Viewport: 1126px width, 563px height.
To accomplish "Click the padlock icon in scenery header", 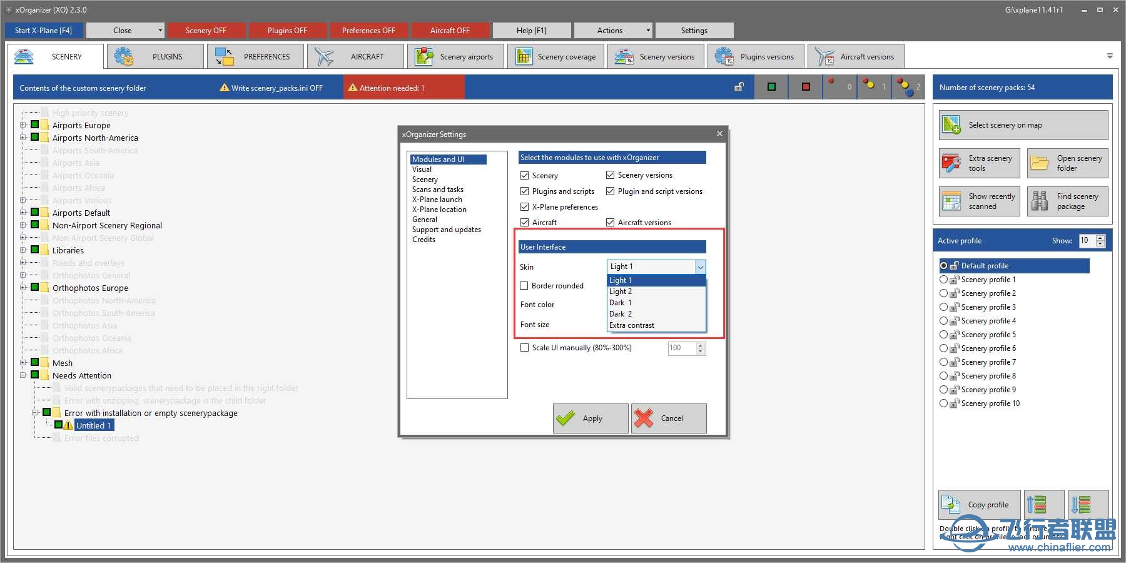I will coord(739,87).
